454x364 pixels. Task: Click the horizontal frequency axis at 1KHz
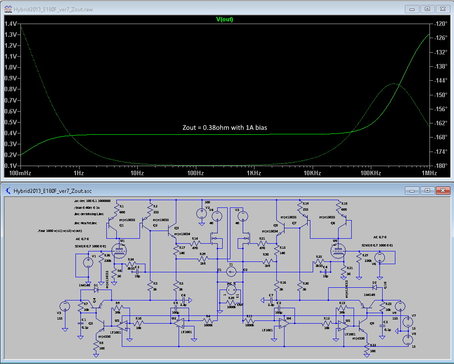coord(254,173)
